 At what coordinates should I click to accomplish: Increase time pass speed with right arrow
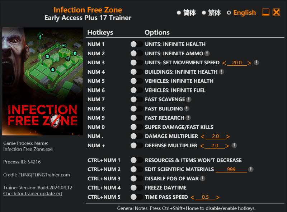coord(218,197)
